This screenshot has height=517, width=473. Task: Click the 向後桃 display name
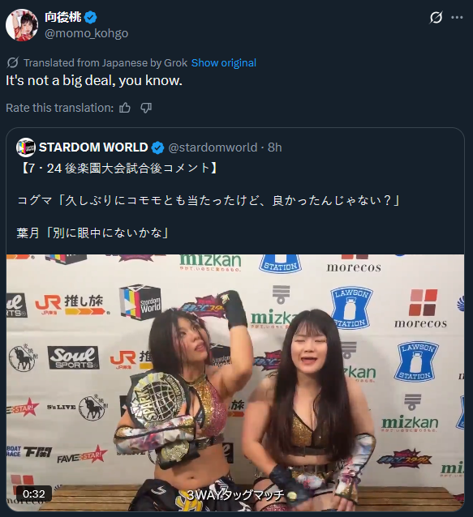pos(62,17)
